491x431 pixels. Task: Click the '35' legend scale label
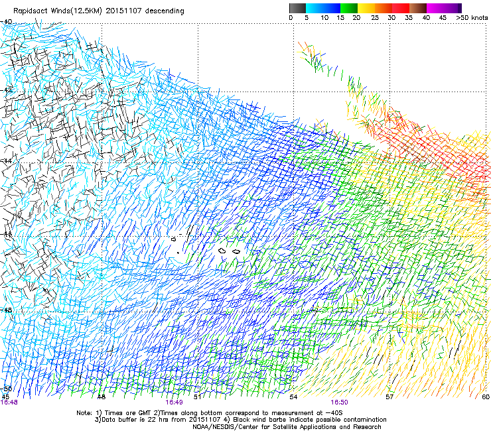coord(409,18)
